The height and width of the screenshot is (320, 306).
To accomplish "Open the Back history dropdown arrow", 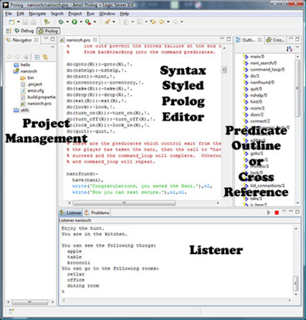I will click(168, 22).
